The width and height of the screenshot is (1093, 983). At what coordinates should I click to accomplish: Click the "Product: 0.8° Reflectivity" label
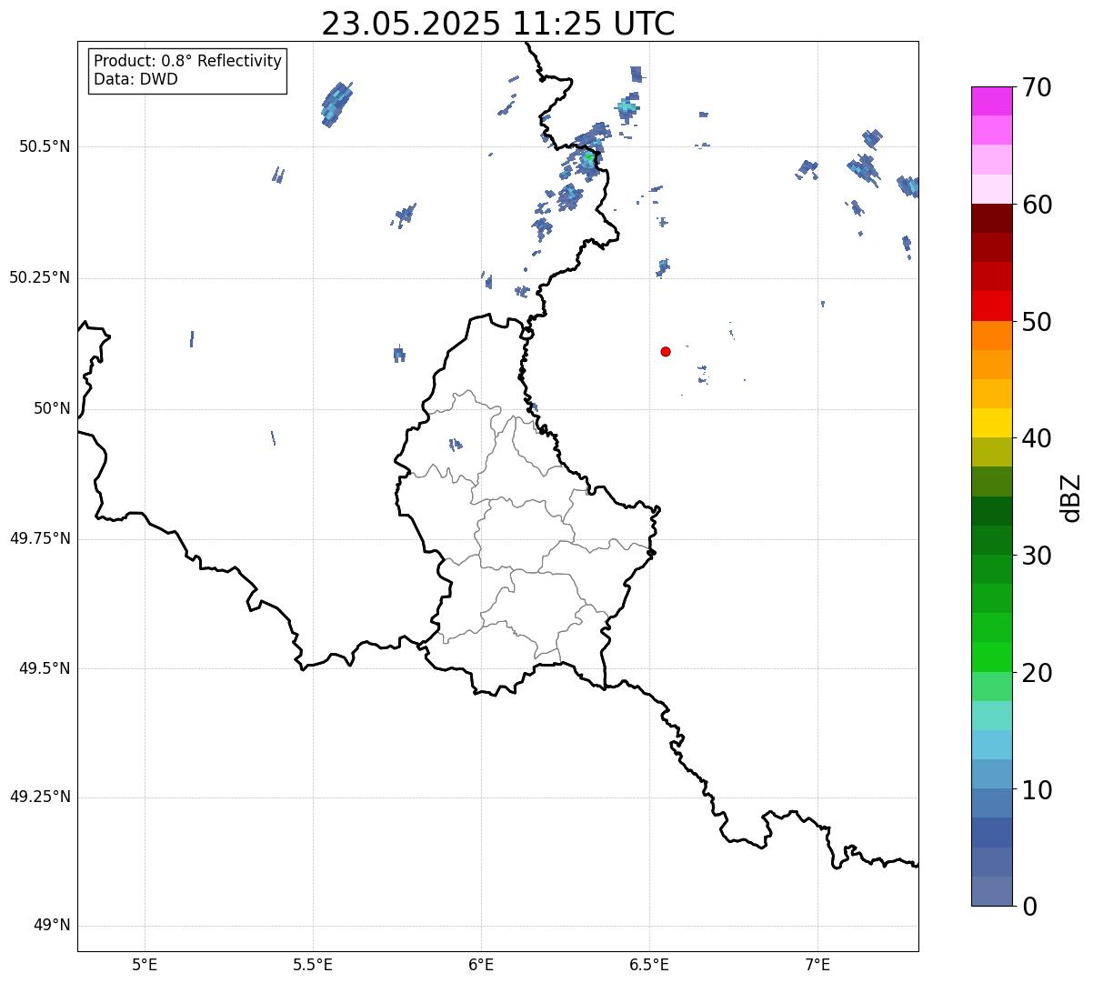[188, 61]
